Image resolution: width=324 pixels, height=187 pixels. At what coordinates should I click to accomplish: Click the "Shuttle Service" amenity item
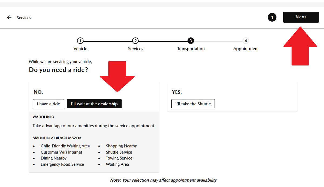coord(119,152)
